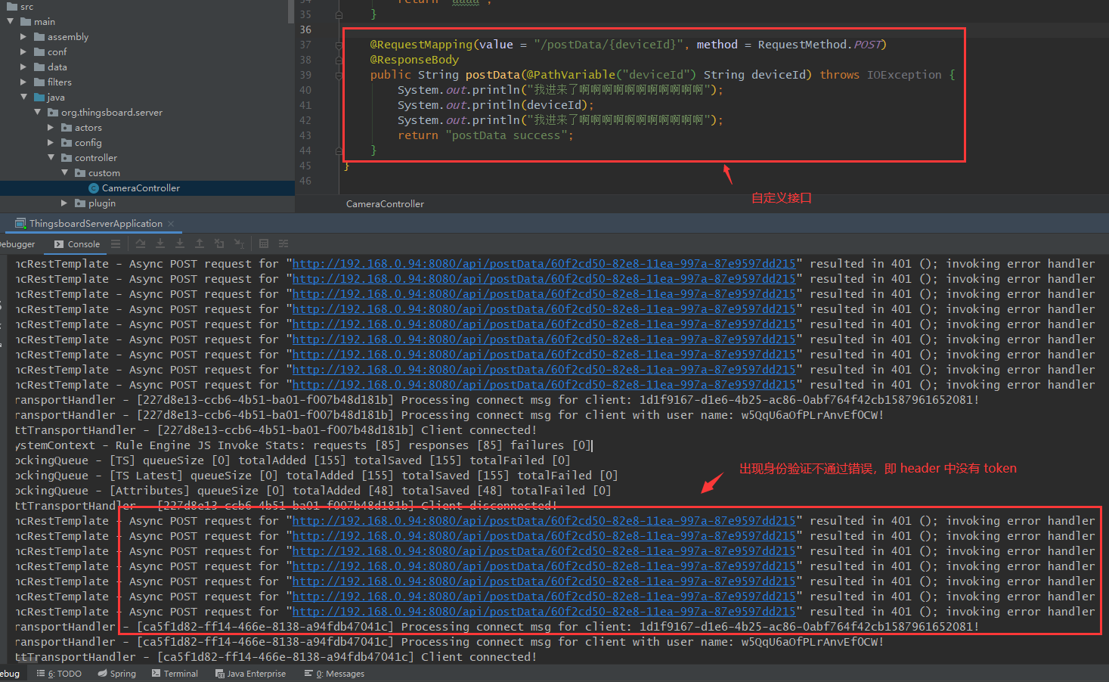The height and width of the screenshot is (682, 1109).
Task: Expand the conf folder
Action: pos(23,52)
